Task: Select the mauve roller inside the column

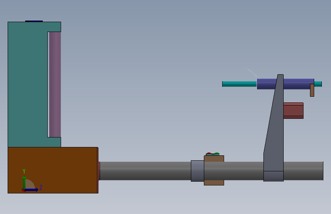Action: [x=55, y=85]
